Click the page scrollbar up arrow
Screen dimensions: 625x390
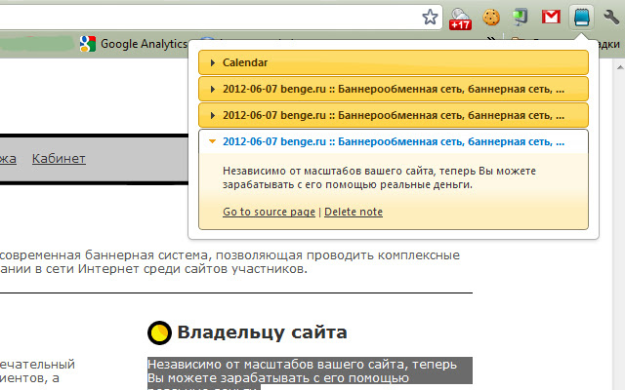tap(620, 67)
